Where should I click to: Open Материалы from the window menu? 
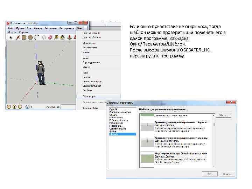(x=89, y=43)
